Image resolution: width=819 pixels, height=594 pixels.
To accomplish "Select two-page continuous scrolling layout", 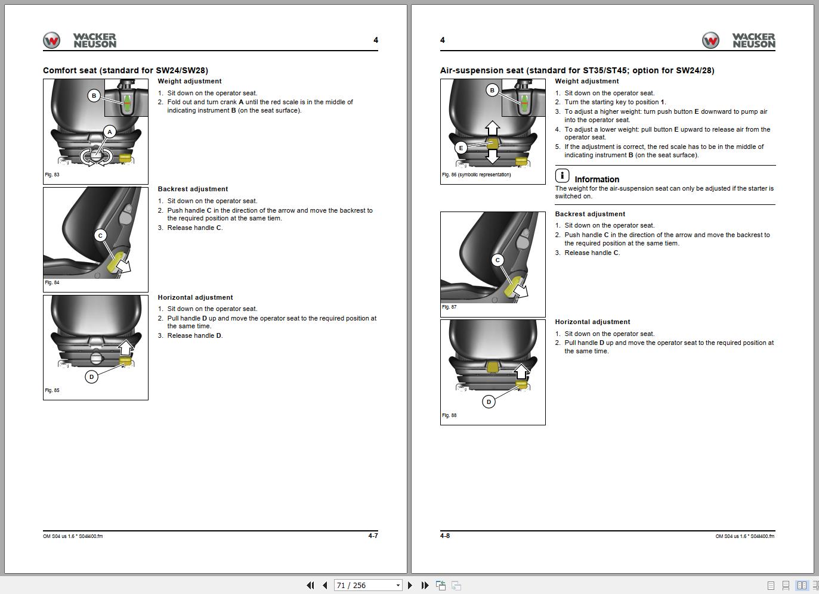I will click(x=815, y=586).
